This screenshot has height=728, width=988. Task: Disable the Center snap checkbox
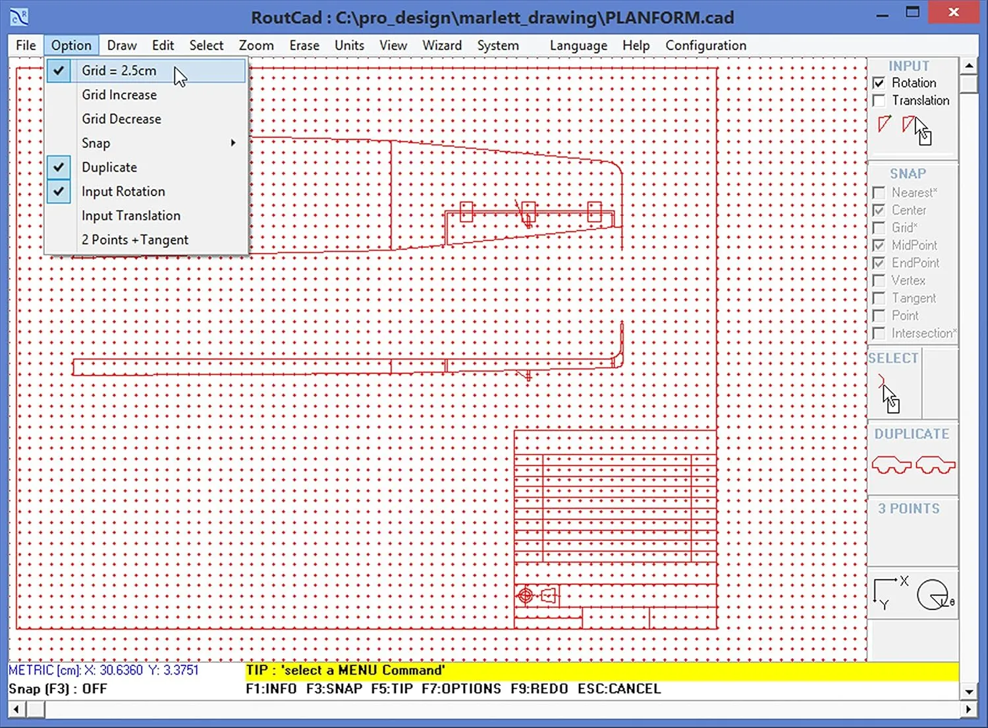pos(879,210)
